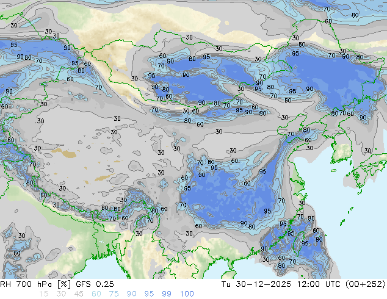Select the legend value 95 in color scale
387x299 pixels.
pos(149,294)
